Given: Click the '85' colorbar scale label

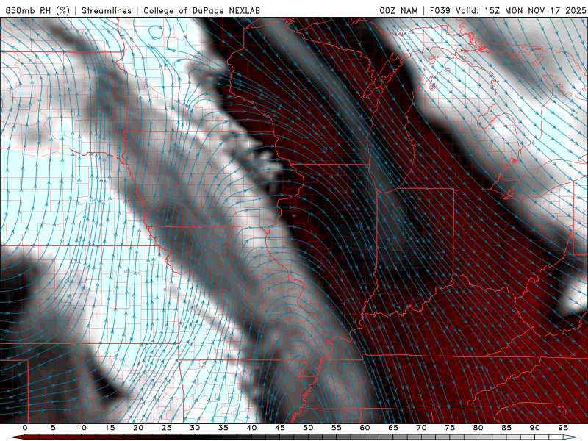Looking at the screenshot, I should (506, 428).
